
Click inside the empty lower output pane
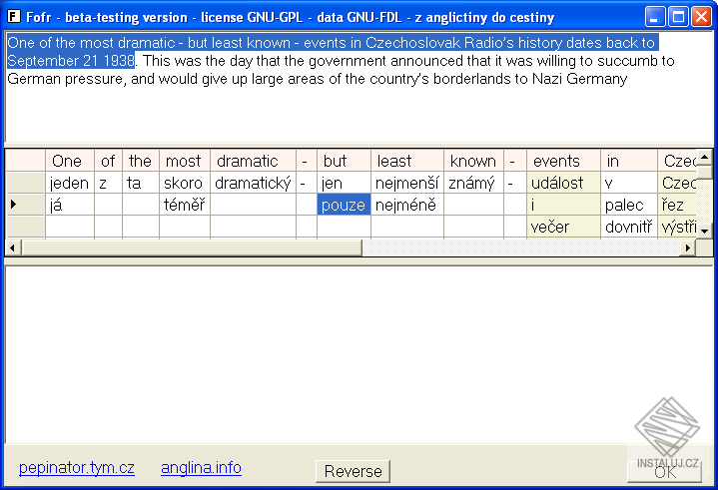(359, 354)
